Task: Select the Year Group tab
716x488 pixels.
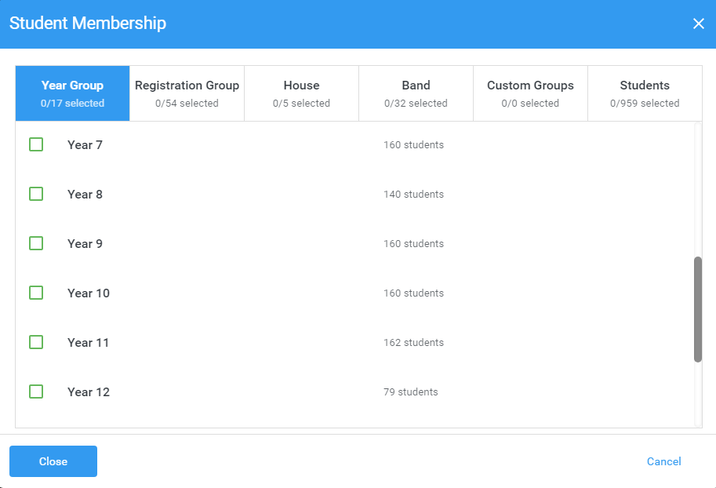Action: (x=72, y=93)
